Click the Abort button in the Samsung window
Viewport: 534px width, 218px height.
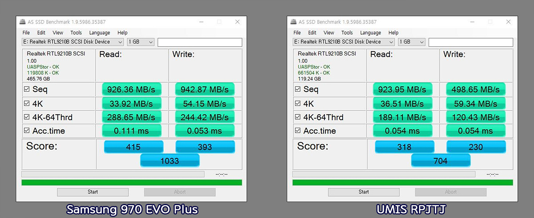[180, 192]
